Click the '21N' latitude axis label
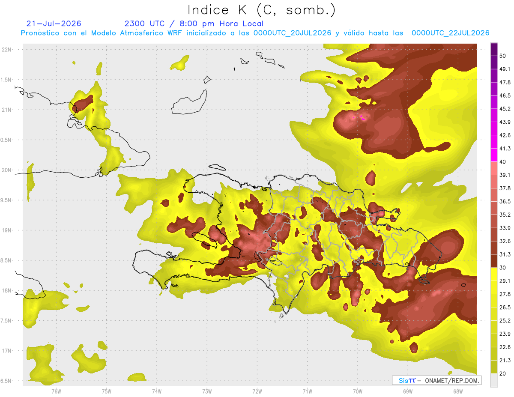 coord(7,110)
